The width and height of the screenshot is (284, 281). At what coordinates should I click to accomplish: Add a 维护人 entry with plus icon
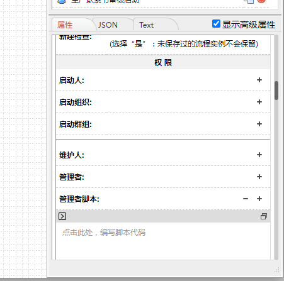pos(259,155)
